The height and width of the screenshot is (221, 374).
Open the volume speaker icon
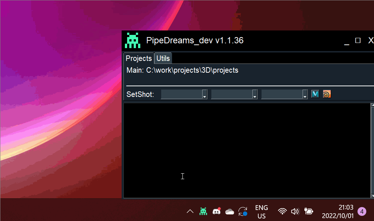coord(295,211)
